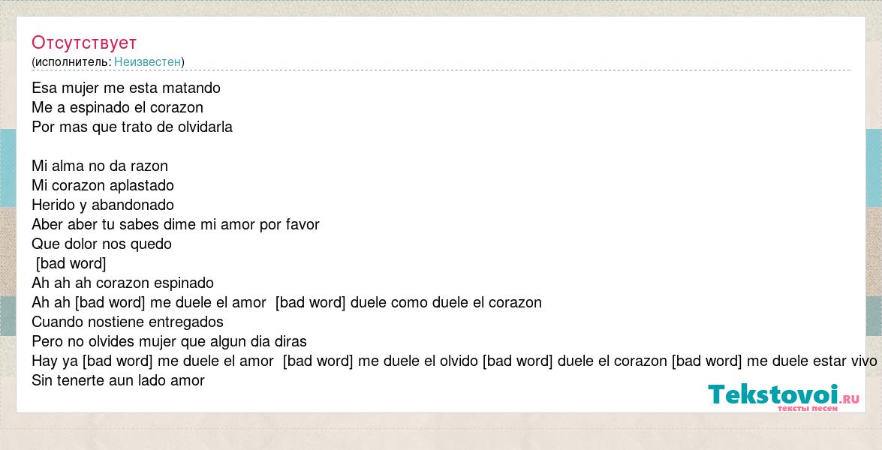Open the Неизвестен artist link
The width and height of the screenshot is (882, 450).
(147, 61)
